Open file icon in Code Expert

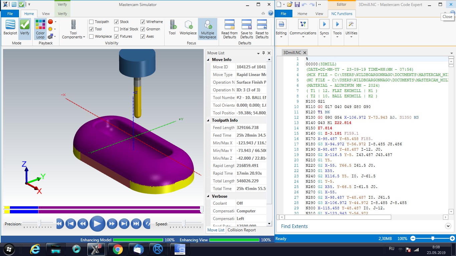[289, 5]
